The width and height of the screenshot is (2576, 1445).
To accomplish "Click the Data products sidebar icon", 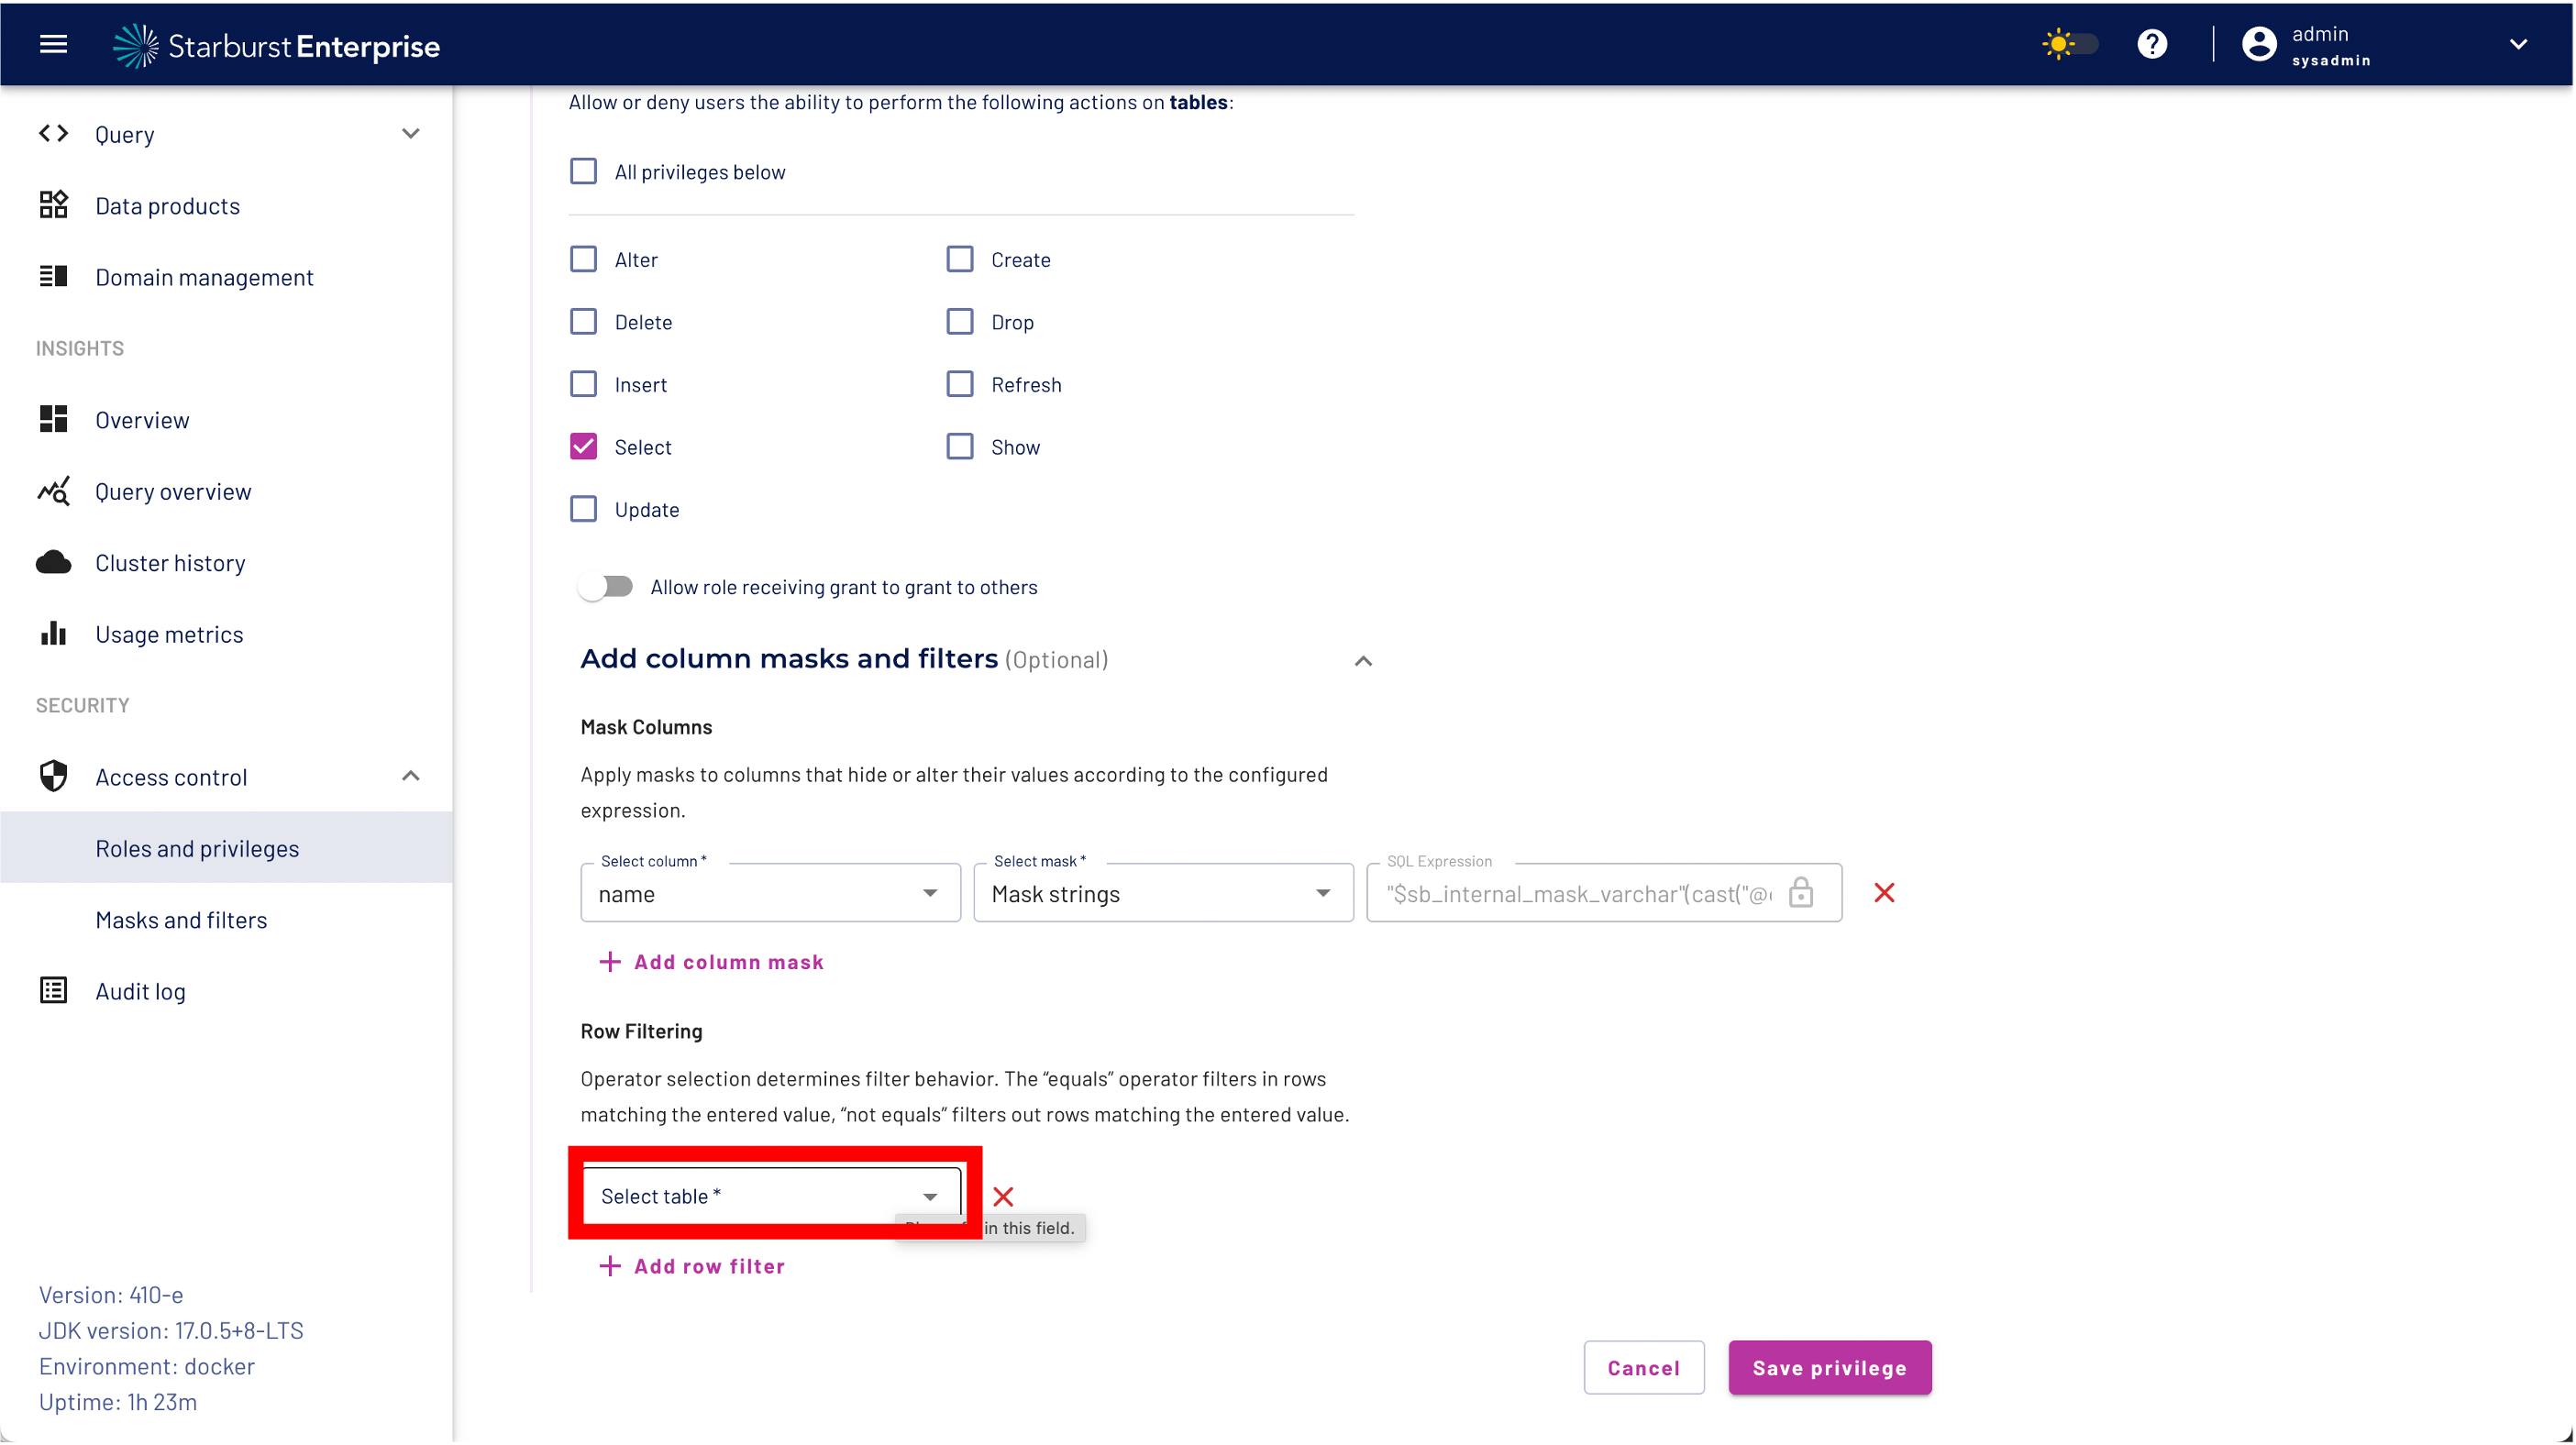I will 53,205.
